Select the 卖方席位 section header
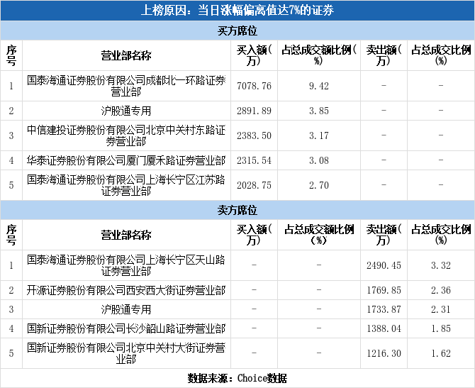The width and height of the screenshot is (475, 388). pos(238,210)
